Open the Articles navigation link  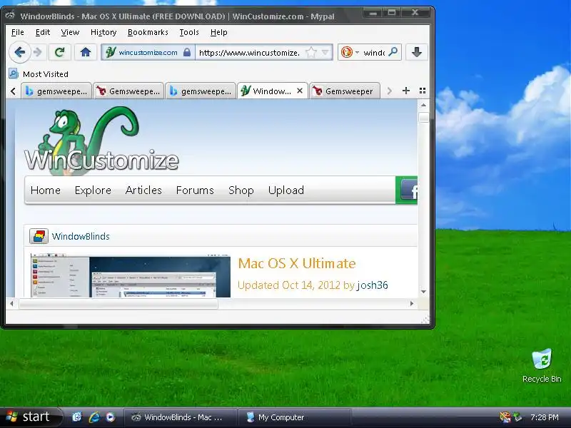[x=143, y=190]
